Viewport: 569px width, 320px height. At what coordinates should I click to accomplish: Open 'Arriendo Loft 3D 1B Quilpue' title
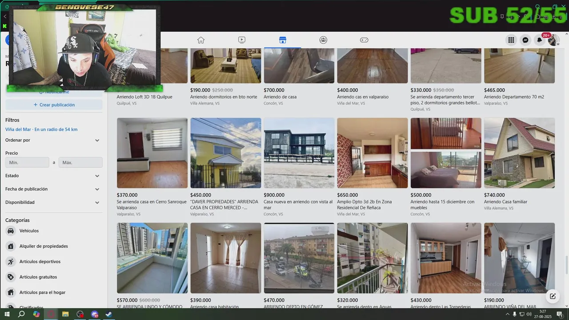144,97
